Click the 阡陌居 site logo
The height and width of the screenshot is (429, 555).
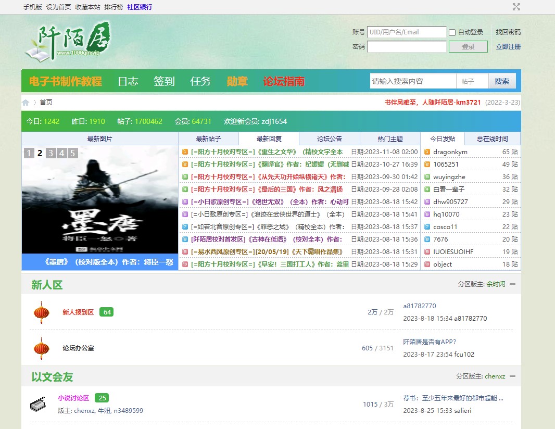pyautogui.click(x=68, y=40)
